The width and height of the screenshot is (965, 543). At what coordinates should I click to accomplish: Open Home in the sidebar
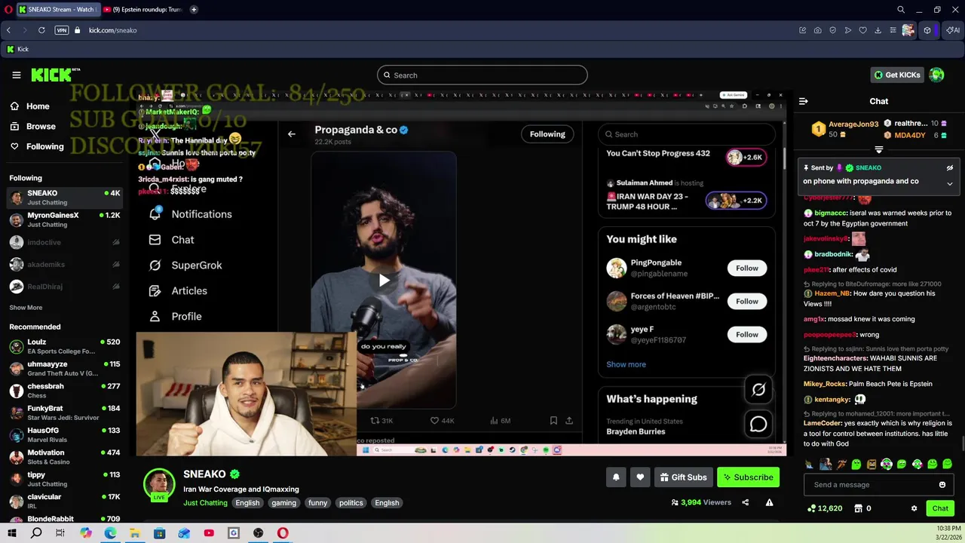click(29, 106)
